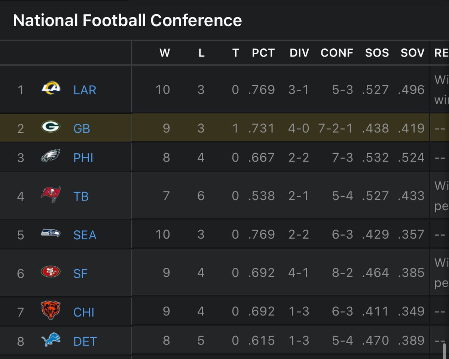Click the San Francisco 49ers logo
Screen dimensions: 449x359
point(51,271)
